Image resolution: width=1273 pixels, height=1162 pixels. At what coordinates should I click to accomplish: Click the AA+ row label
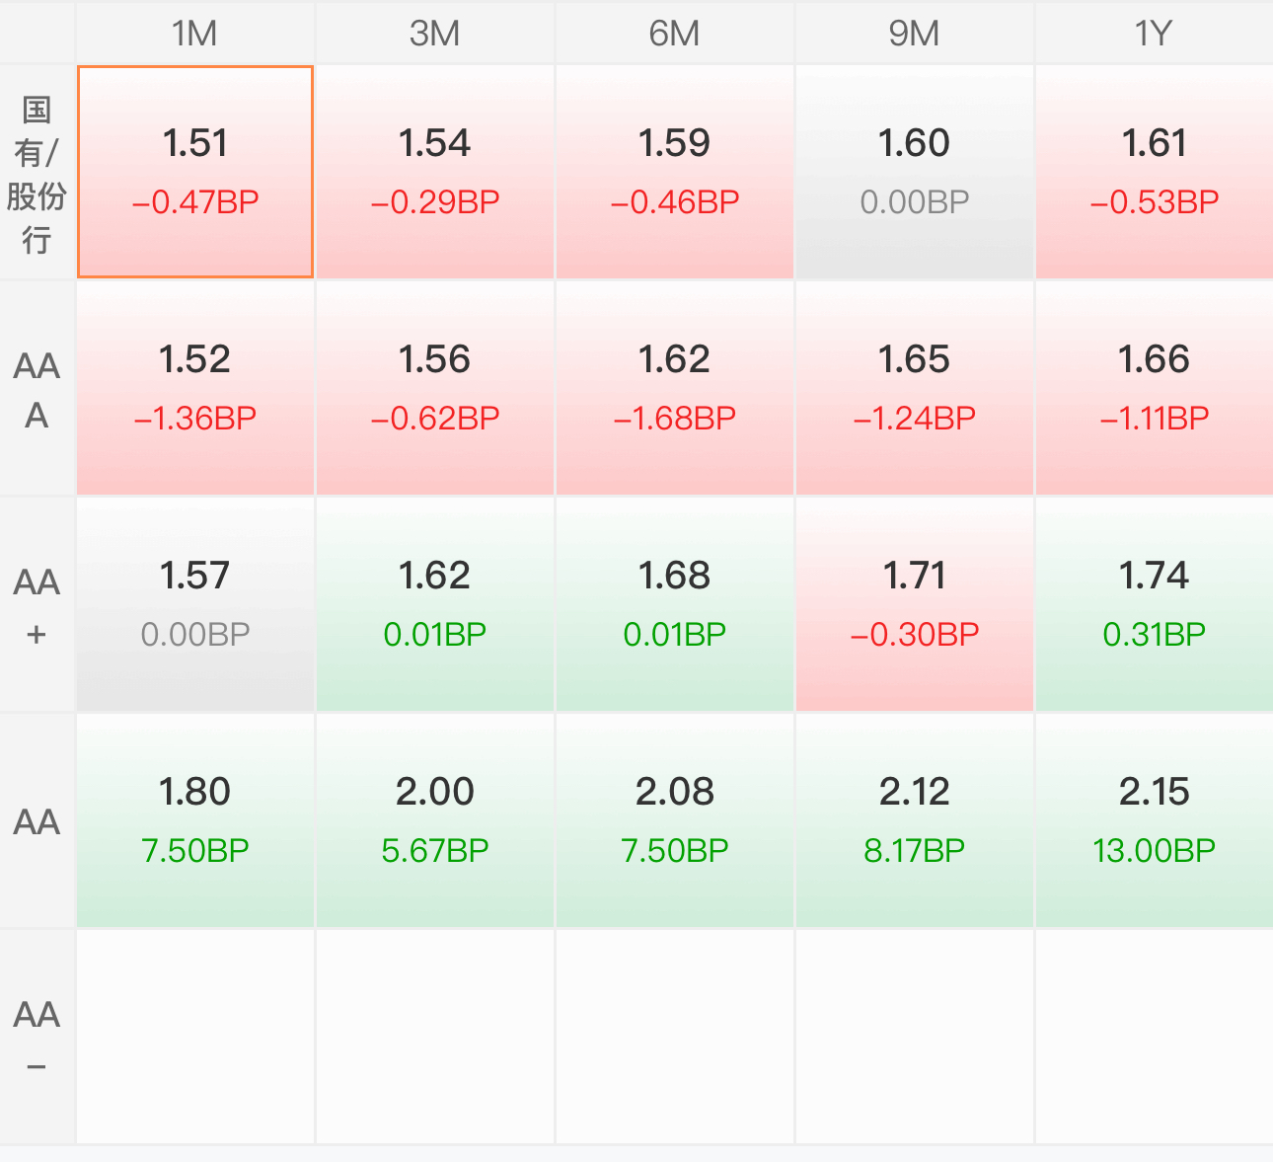[x=37, y=605]
